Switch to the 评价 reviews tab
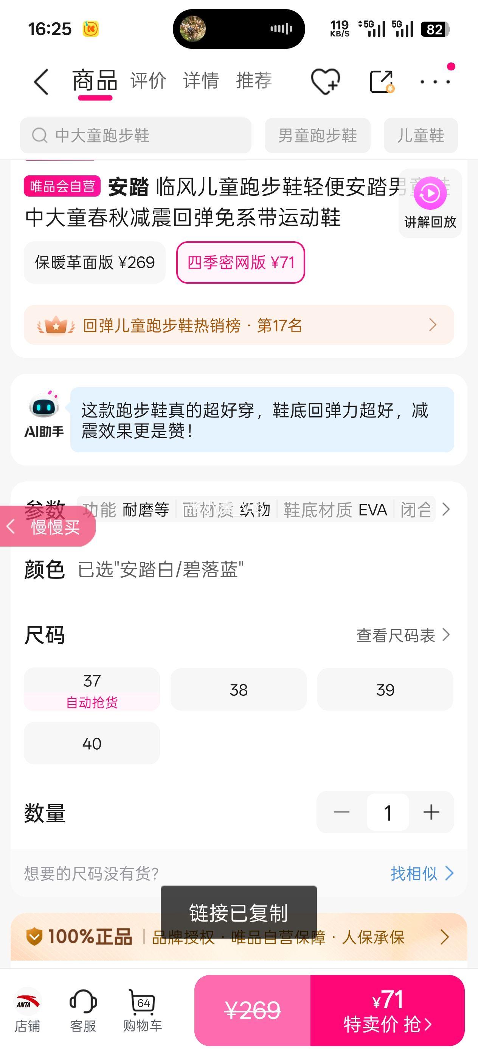This screenshot has width=478, height=1053. point(148,81)
